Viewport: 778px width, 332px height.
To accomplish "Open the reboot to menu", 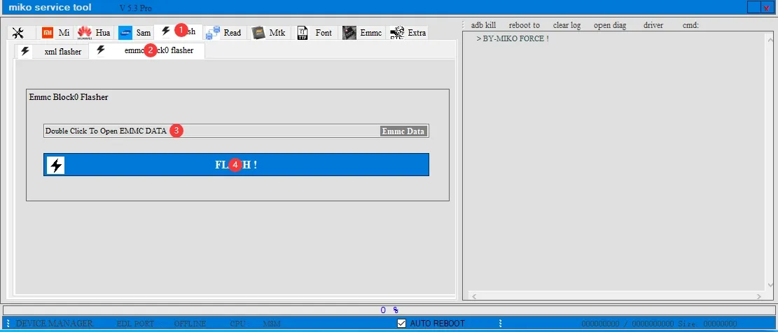I will pos(525,25).
